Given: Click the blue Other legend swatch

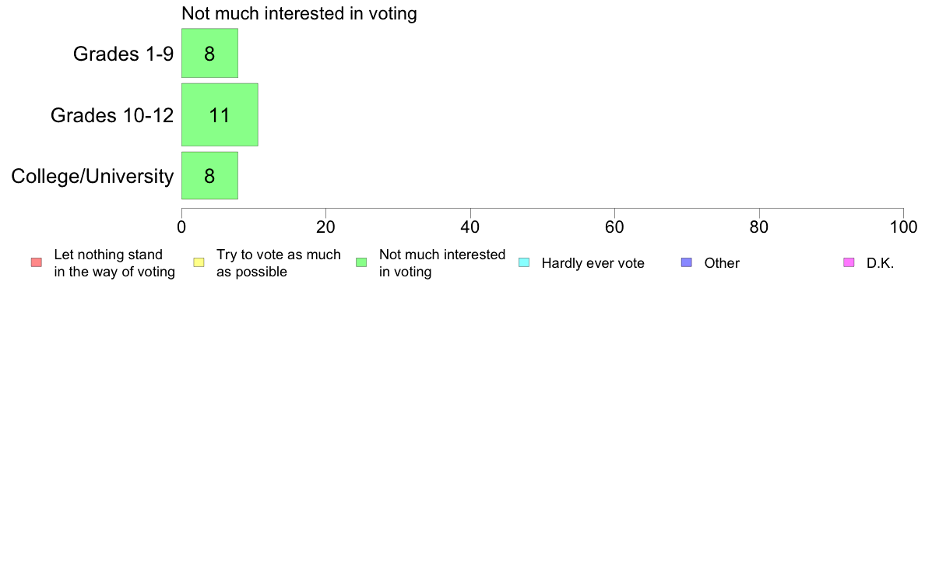Looking at the screenshot, I should tap(686, 262).
